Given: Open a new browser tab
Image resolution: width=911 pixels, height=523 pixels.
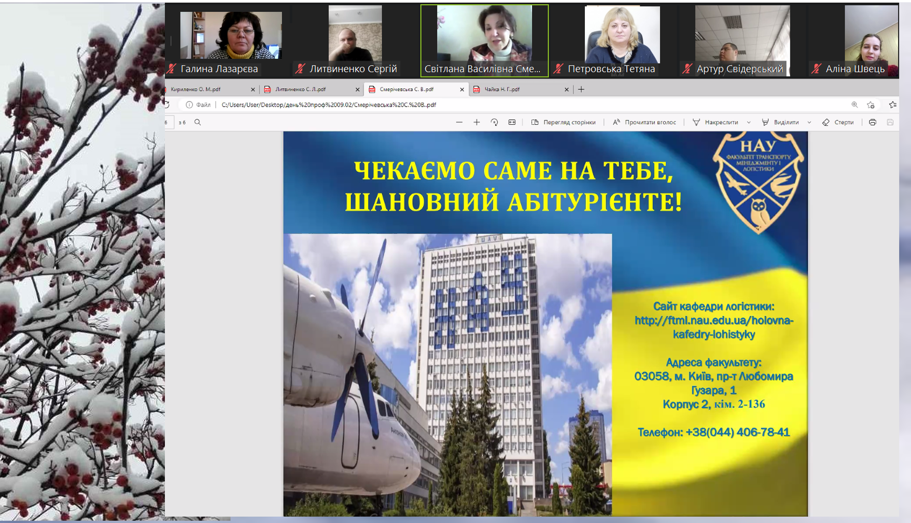Looking at the screenshot, I should (581, 89).
